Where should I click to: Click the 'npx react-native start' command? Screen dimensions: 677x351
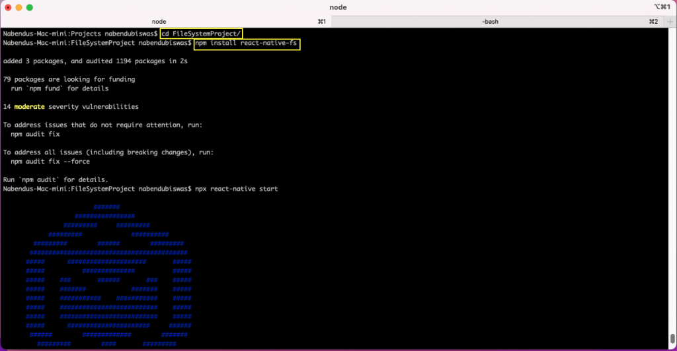pyautogui.click(x=237, y=189)
